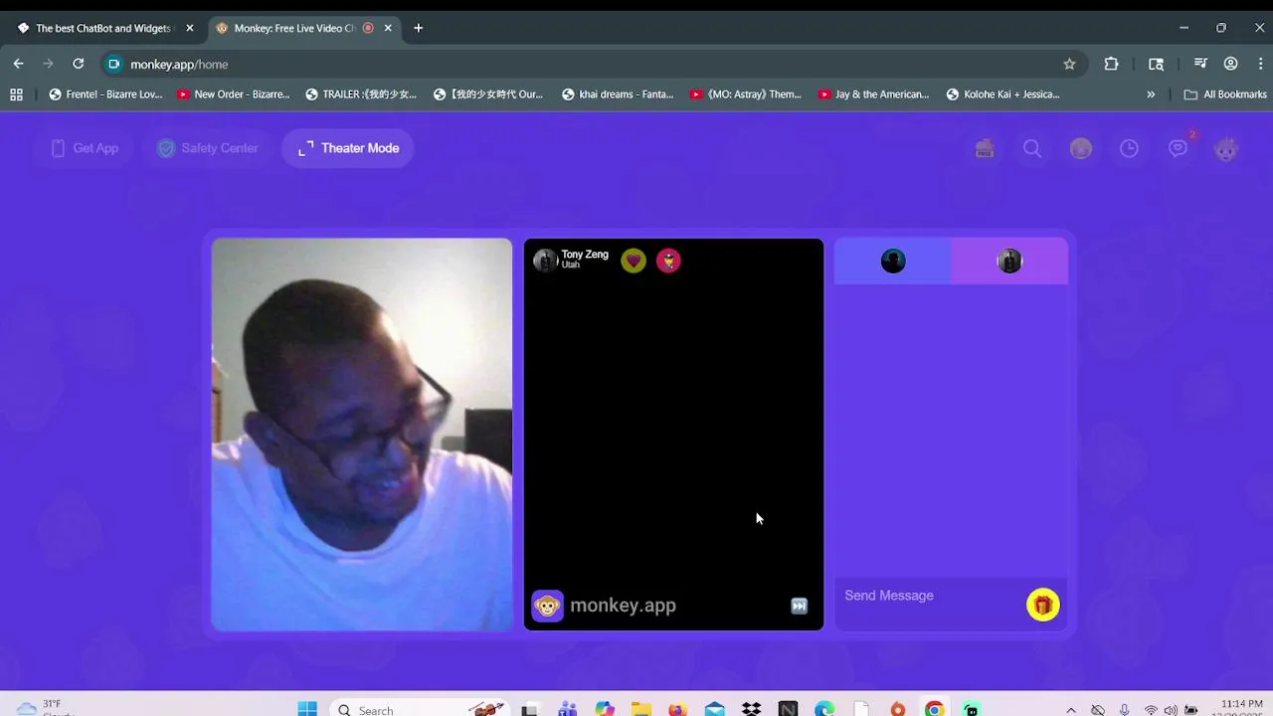This screenshot has height=716, width=1273.
Task: Open the Kolohe Kai + Jessica... bookmark
Action: tap(1002, 94)
